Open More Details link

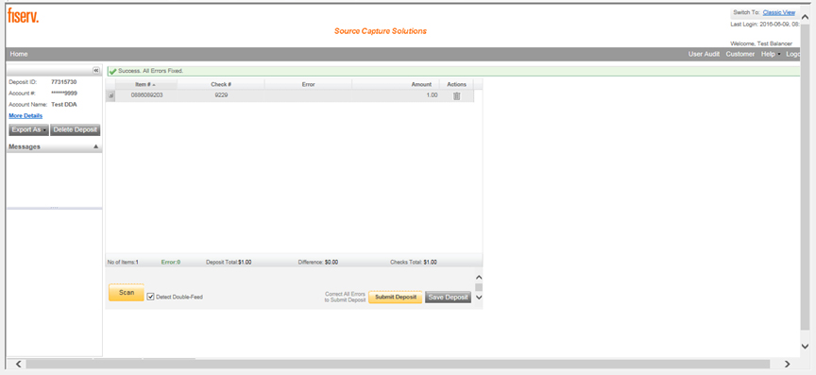click(25, 115)
